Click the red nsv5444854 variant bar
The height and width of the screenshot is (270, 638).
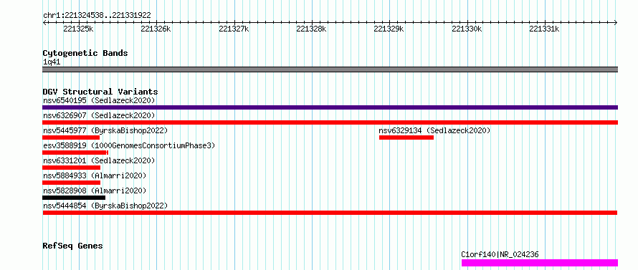330,213
